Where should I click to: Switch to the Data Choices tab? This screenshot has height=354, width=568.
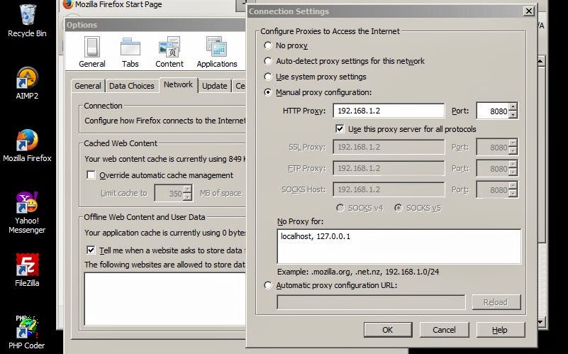point(131,86)
